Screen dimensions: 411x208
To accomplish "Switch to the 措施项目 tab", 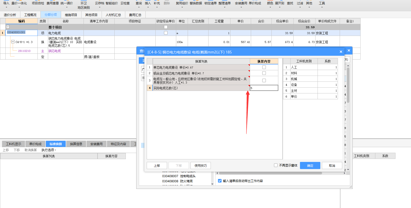I will 71,15.
